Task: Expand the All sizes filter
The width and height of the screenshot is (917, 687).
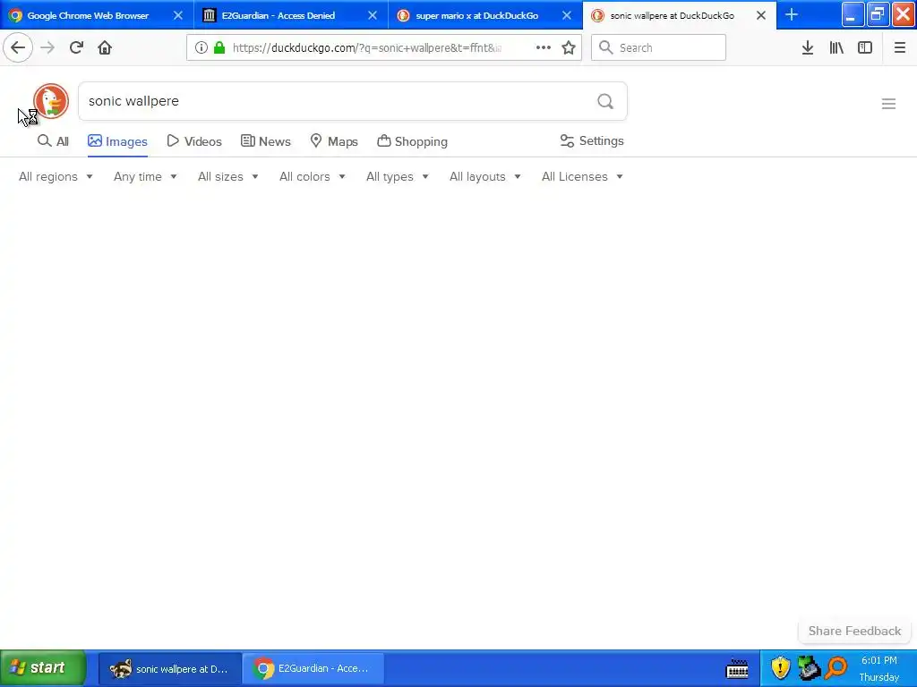Action: coord(228,176)
